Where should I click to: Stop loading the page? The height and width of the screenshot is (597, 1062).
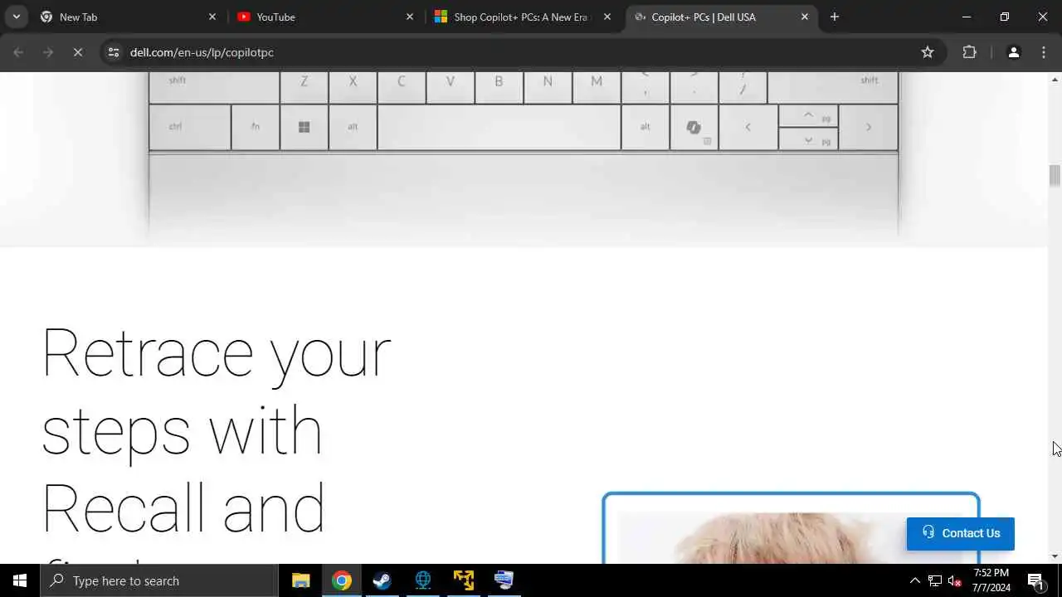[x=77, y=52]
